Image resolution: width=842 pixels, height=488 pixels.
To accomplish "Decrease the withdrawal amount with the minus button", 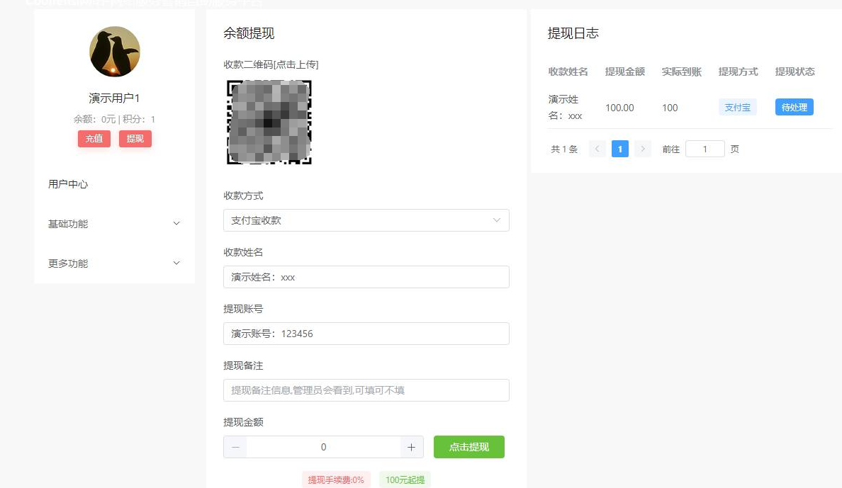I will (235, 447).
